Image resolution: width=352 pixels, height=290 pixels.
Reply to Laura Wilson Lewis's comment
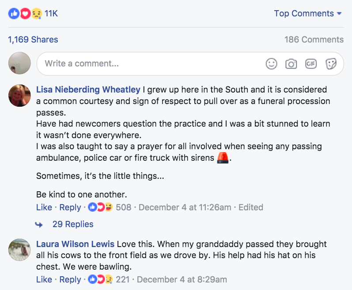(x=70, y=279)
